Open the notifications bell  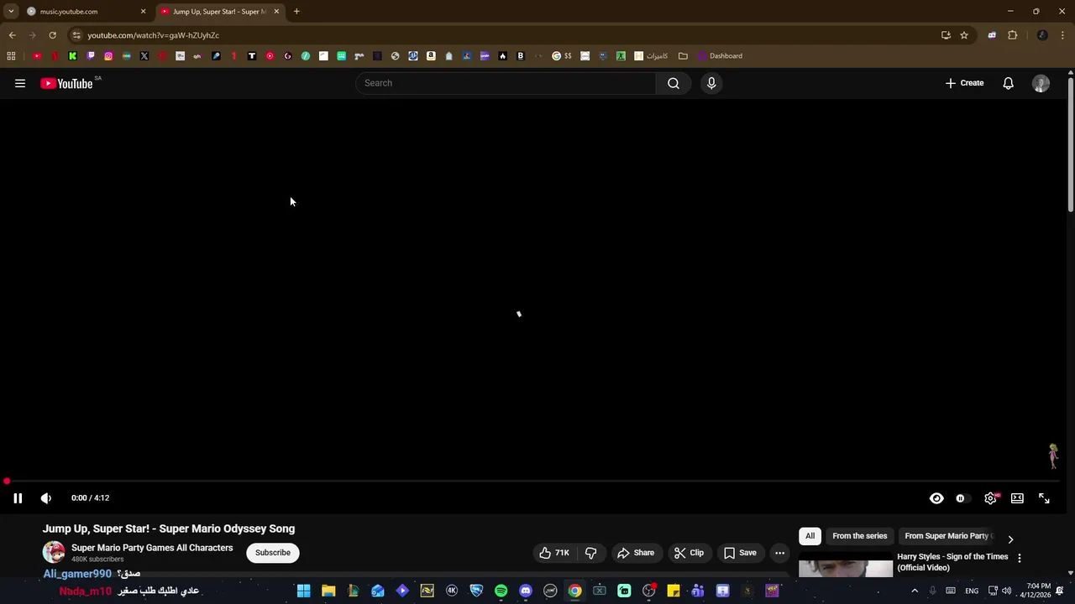(1008, 83)
